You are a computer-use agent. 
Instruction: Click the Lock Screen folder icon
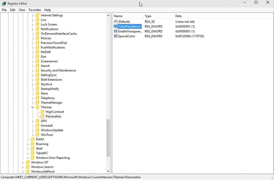pos(38,24)
